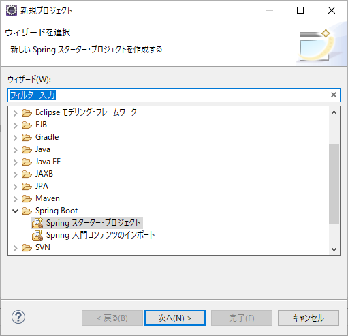Select the Java label
Image resolution: width=348 pixels, height=336 pixels.
point(43,149)
